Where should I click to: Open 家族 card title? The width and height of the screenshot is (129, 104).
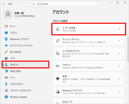(65, 76)
